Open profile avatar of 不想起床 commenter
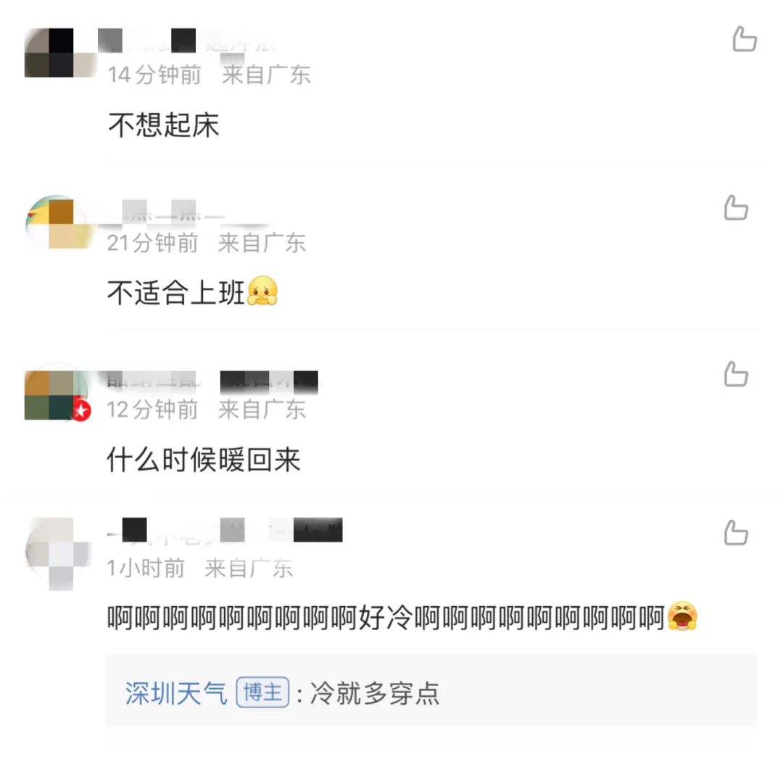 click(60, 53)
